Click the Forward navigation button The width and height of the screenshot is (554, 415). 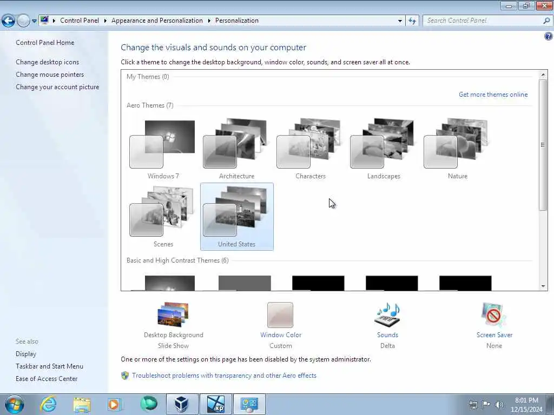click(23, 21)
